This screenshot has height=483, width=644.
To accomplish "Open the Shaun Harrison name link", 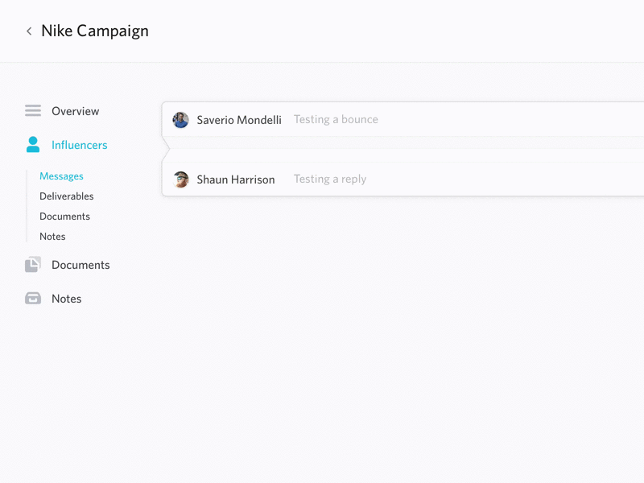I will tap(236, 180).
